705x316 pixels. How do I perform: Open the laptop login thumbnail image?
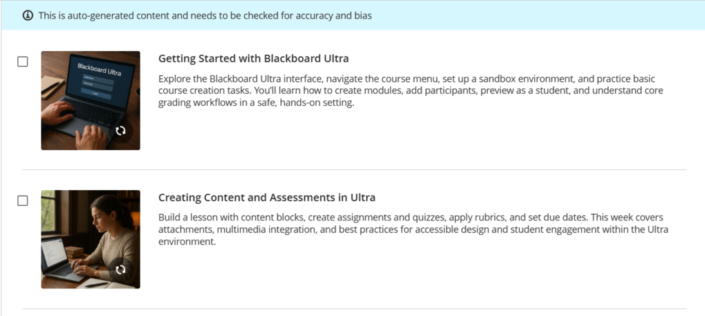(x=90, y=101)
